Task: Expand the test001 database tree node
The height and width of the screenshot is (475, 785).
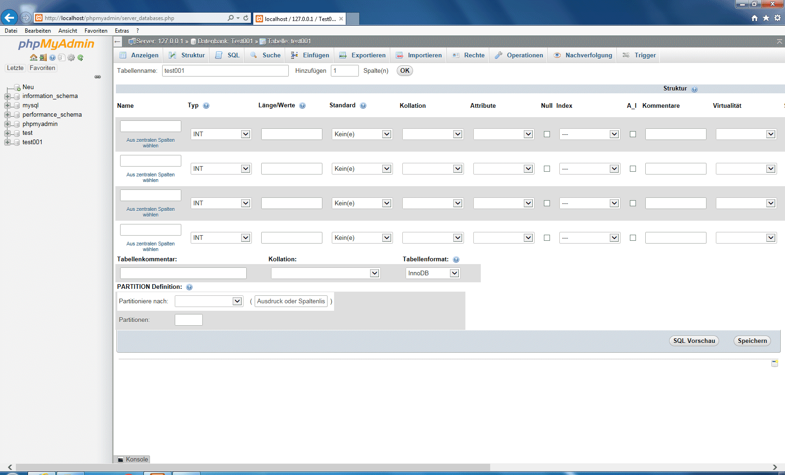Action: (7, 142)
